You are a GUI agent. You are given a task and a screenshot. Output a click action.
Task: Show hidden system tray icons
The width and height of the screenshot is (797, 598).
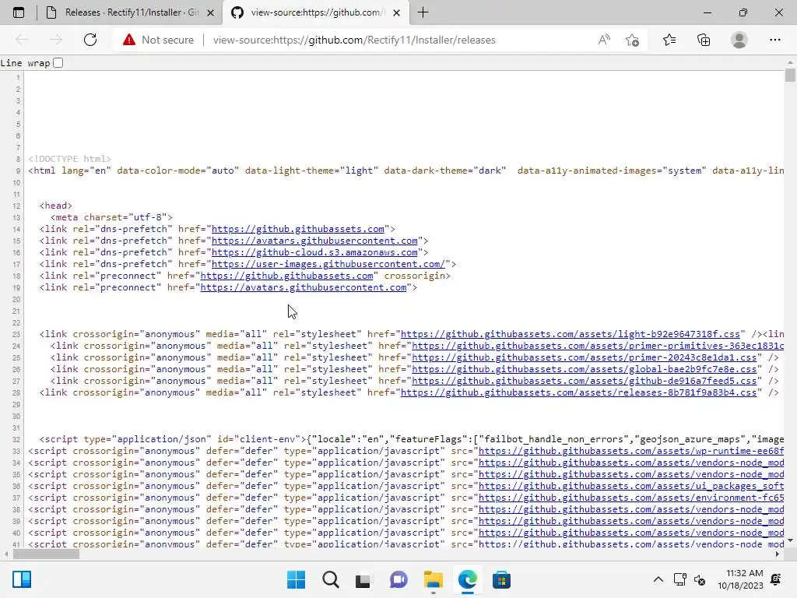[x=658, y=579]
